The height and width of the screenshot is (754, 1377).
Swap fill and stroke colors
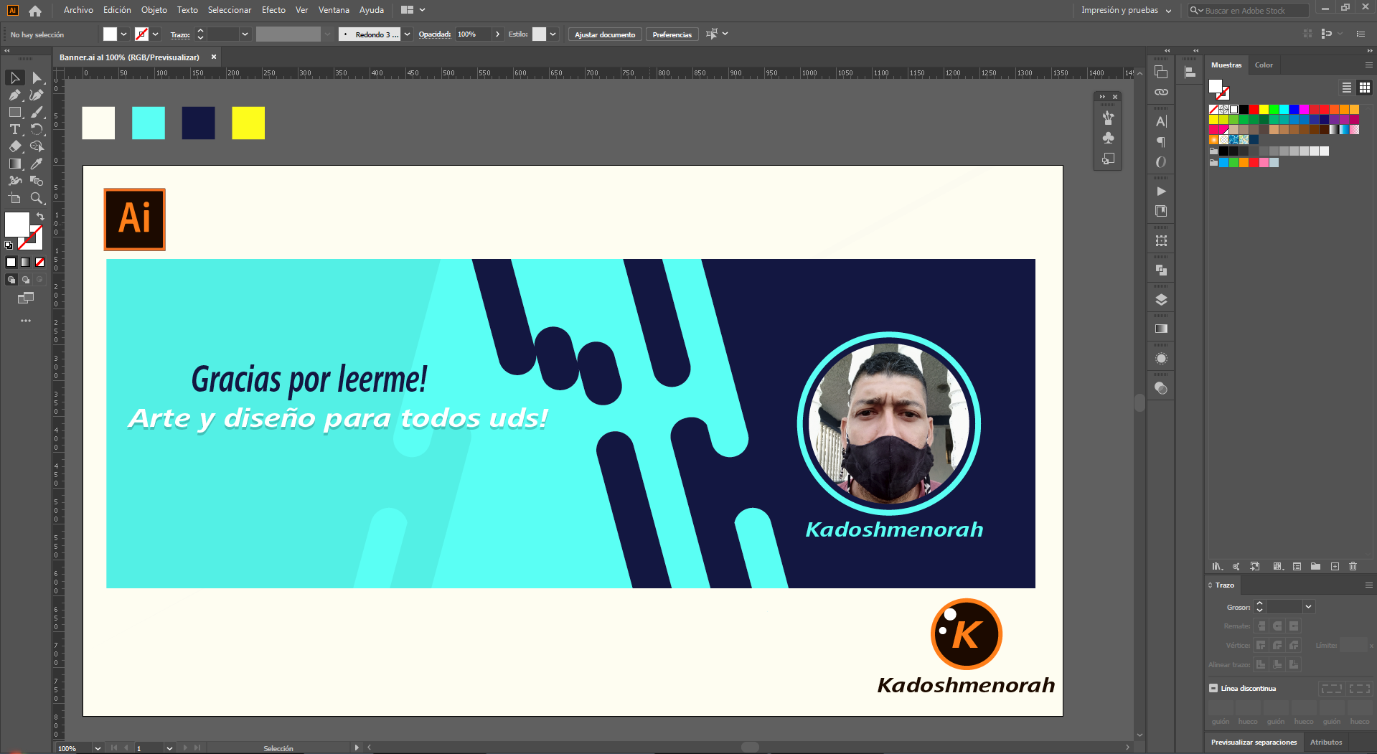[x=40, y=216]
